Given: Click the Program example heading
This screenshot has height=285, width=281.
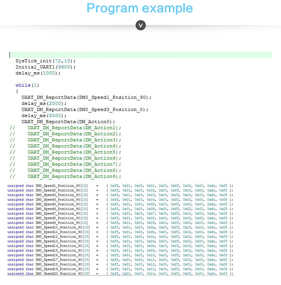Looking at the screenshot, I should [140, 8].
